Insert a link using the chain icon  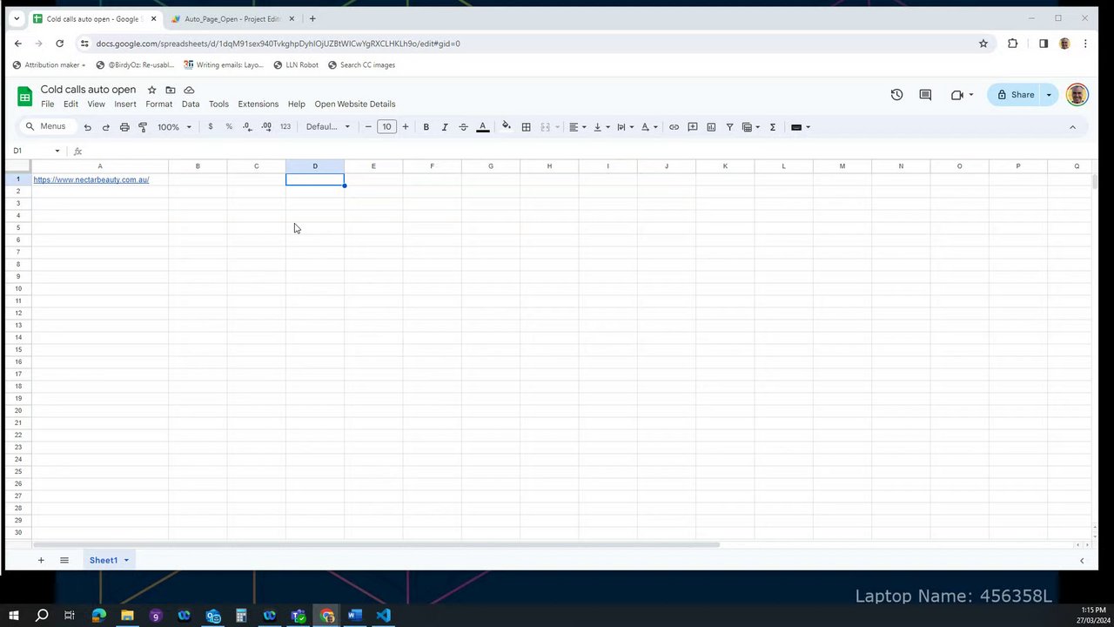674,127
